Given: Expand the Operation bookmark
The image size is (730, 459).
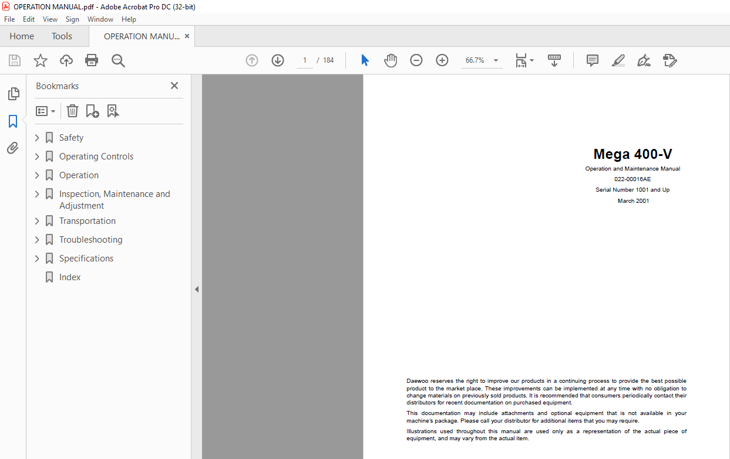Looking at the screenshot, I should (37, 175).
